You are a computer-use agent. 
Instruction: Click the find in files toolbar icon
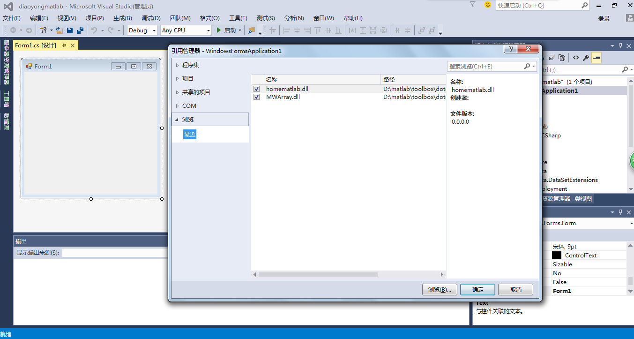click(x=252, y=30)
